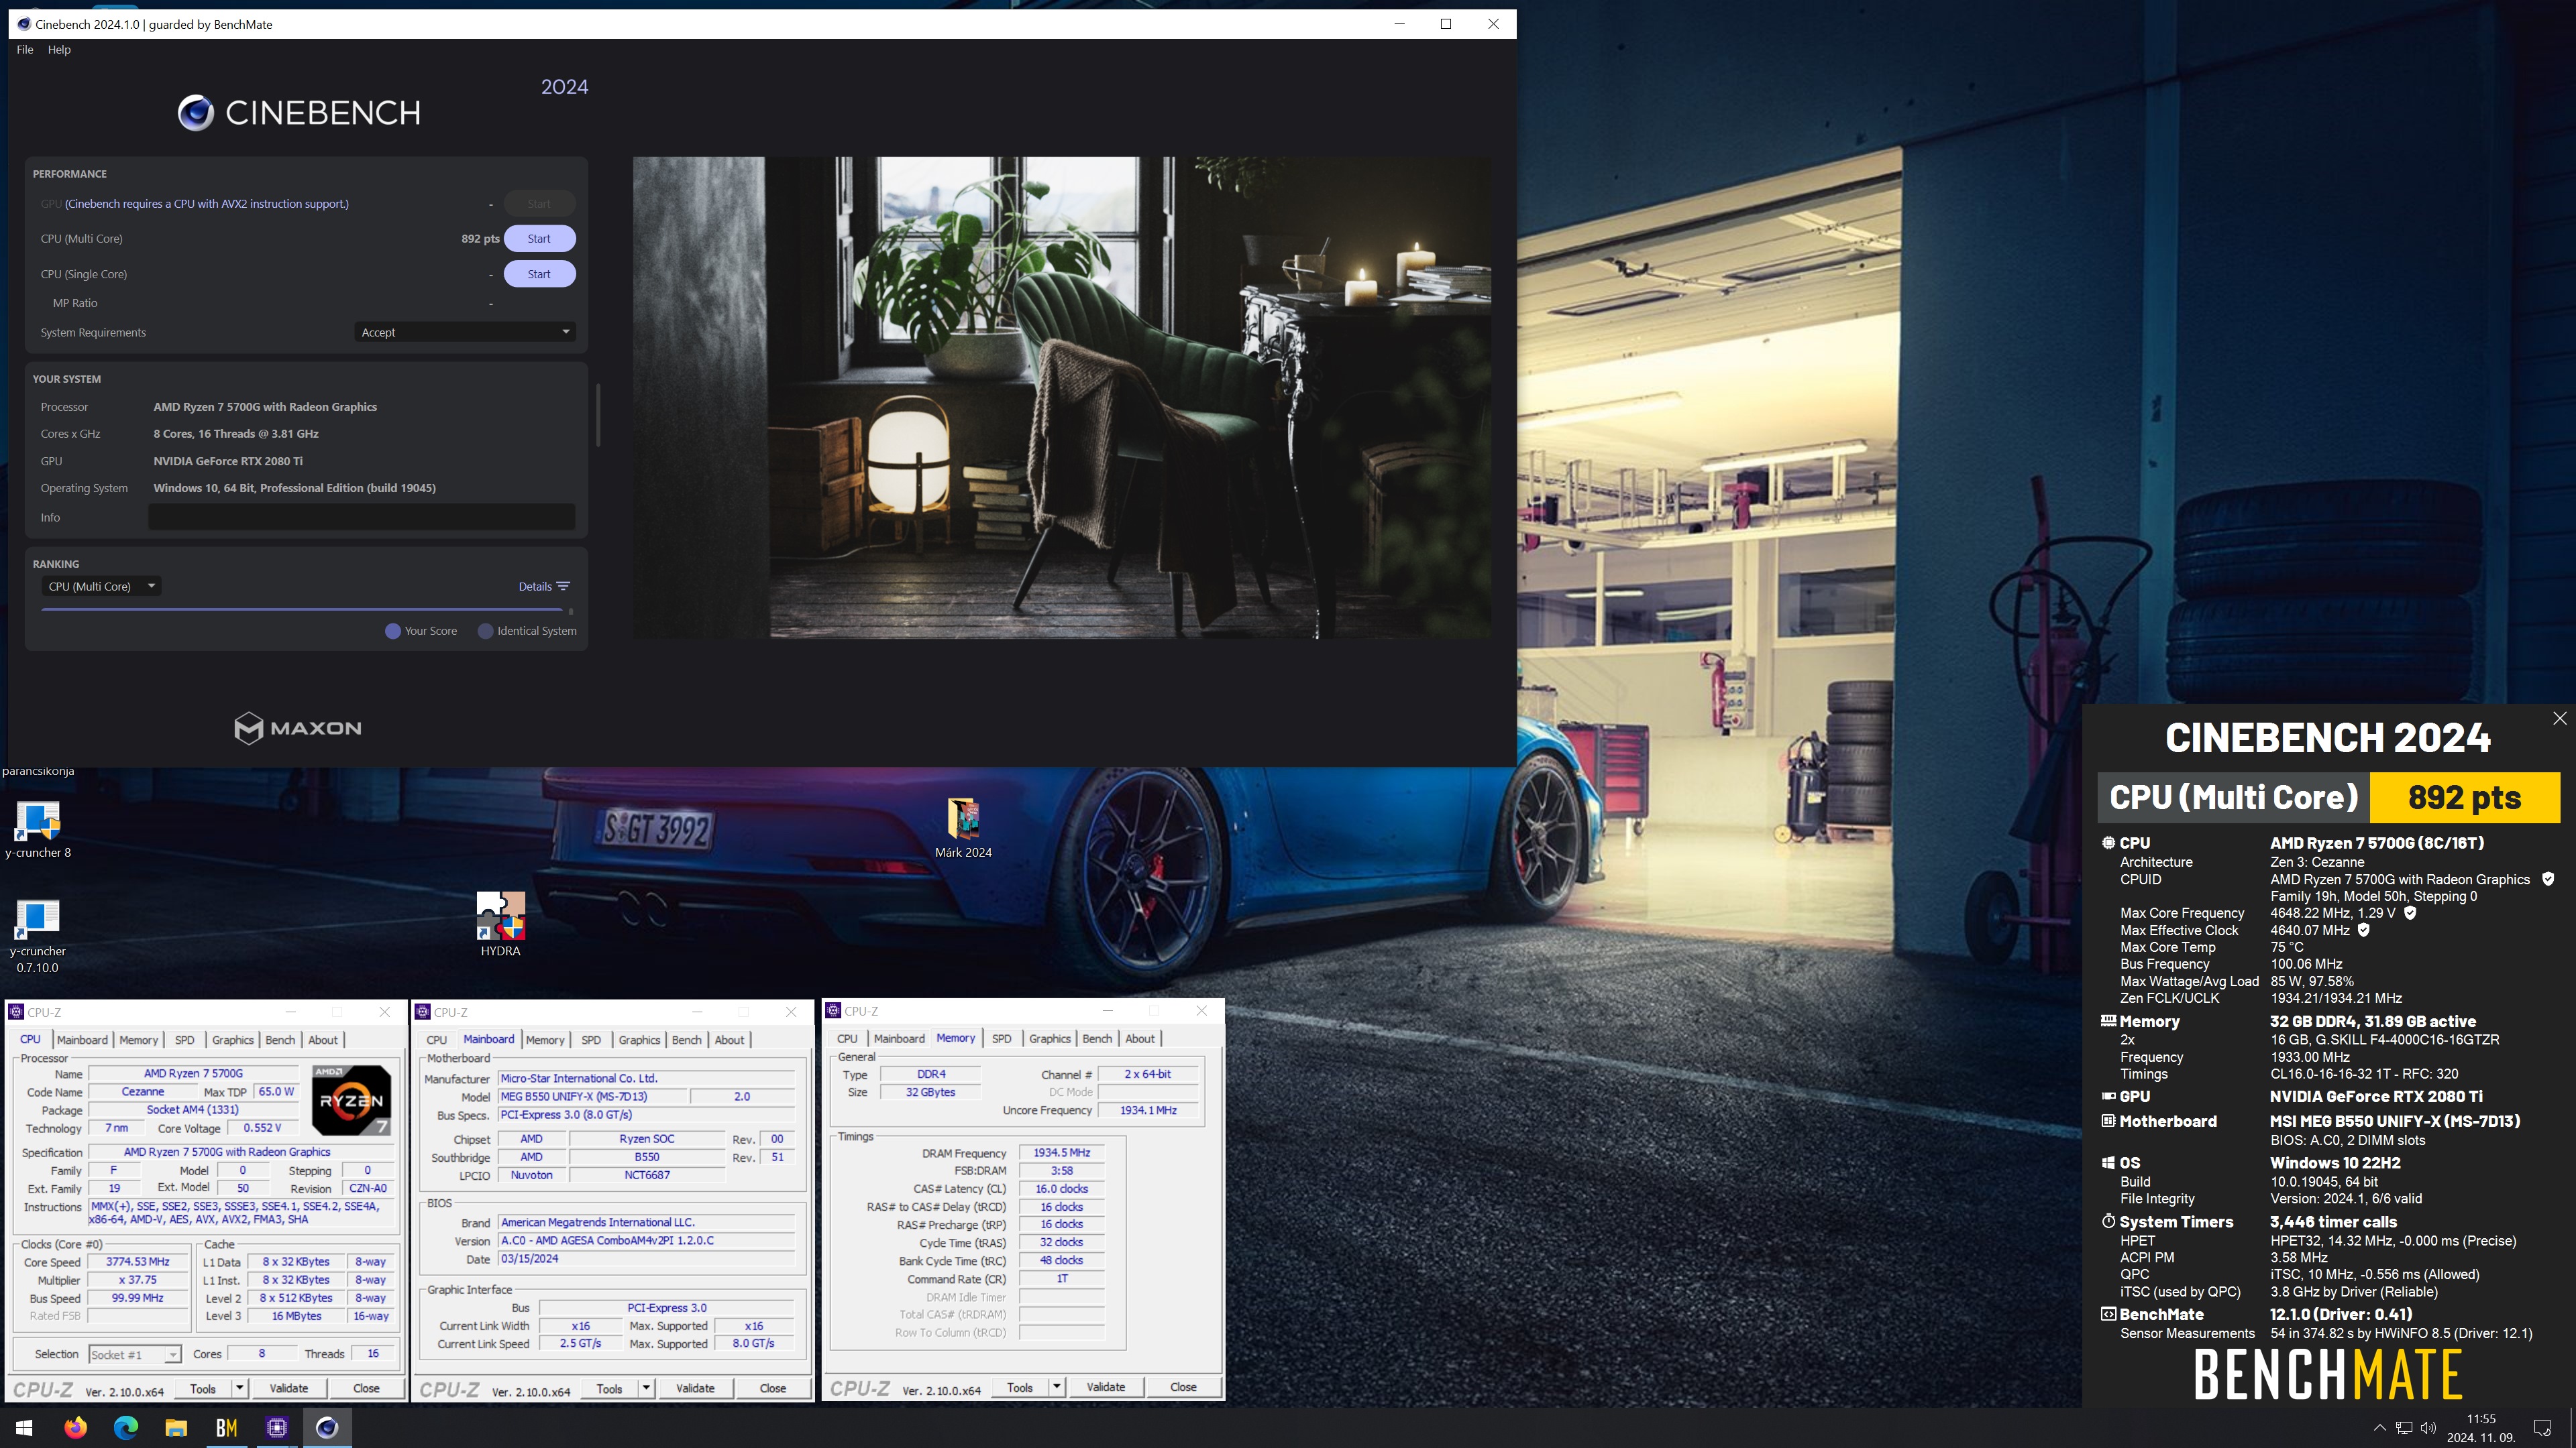The height and width of the screenshot is (1448, 2576).
Task: Open the volume control in system tray
Action: (x=2428, y=1428)
